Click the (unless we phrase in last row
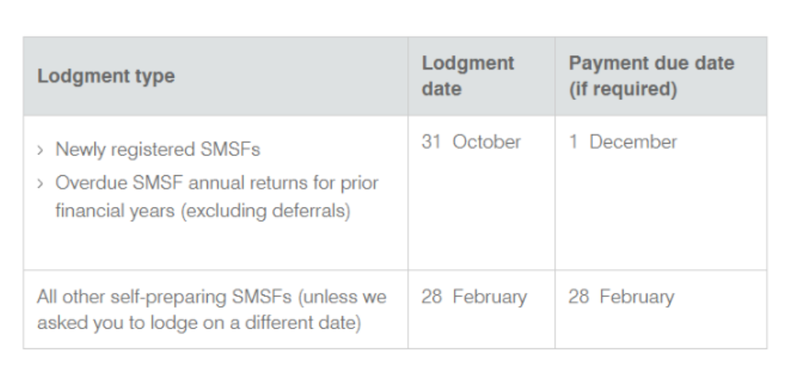The image size is (792, 383). (342, 297)
